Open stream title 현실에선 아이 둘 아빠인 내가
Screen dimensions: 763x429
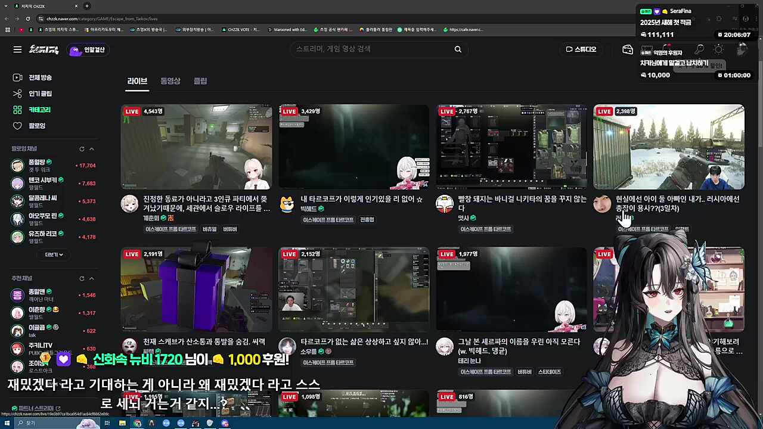pyautogui.click(x=677, y=204)
